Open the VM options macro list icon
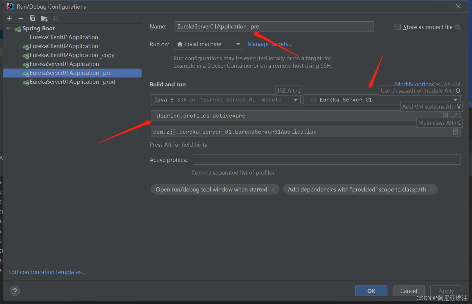The height and width of the screenshot is (304, 472). tap(446, 115)
